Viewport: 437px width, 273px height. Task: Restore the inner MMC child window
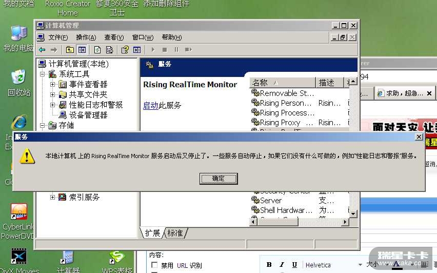(343, 37)
